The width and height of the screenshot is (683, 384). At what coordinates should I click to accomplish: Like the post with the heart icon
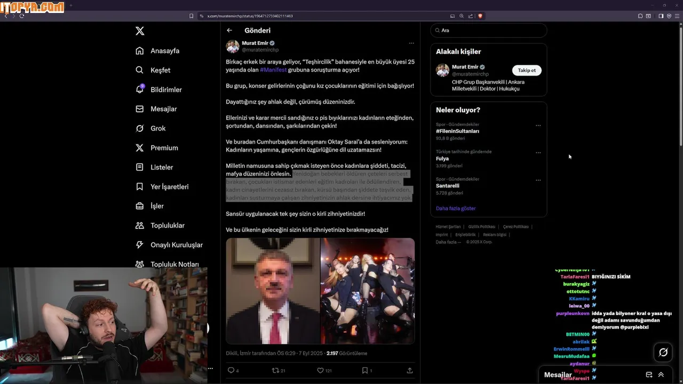point(321,370)
